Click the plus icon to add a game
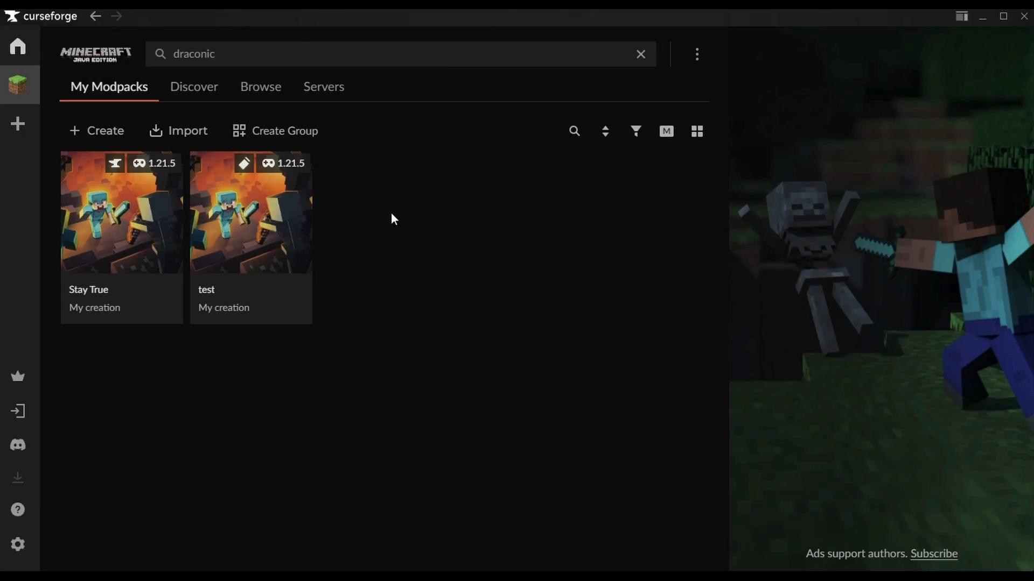 pyautogui.click(x=18, y=124)
